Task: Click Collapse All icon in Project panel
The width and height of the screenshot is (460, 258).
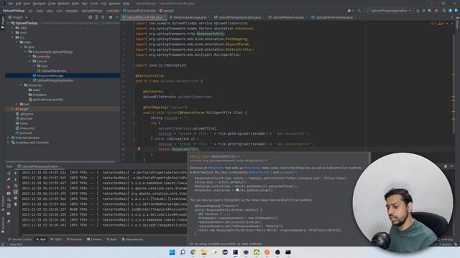Action: point(103,17)
